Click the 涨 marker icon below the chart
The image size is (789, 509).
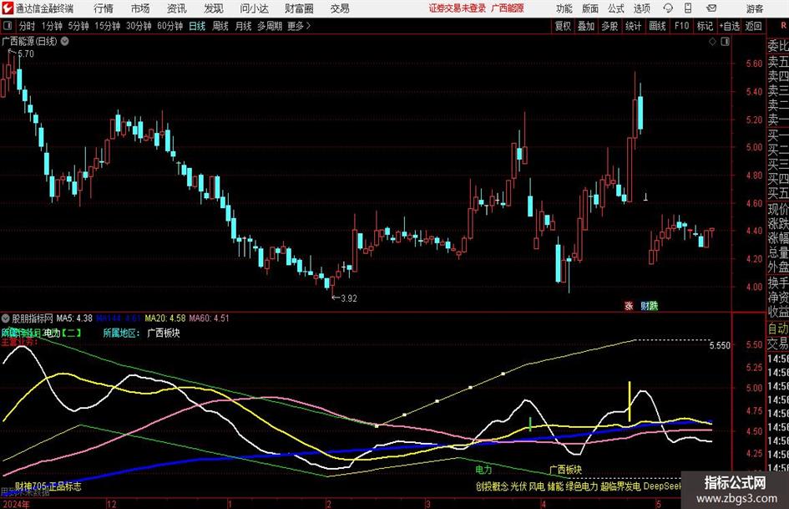(629, 305)
